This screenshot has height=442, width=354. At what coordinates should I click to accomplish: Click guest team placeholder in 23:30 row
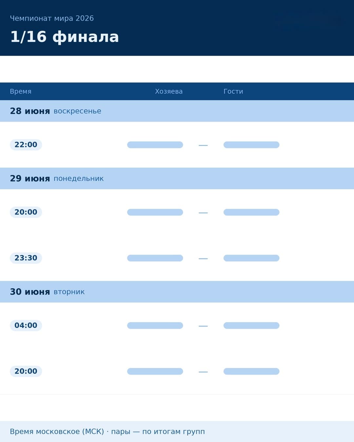point(251,258)
